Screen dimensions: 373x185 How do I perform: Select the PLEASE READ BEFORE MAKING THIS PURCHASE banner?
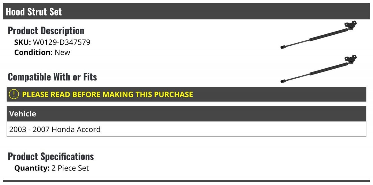(186, 94)
